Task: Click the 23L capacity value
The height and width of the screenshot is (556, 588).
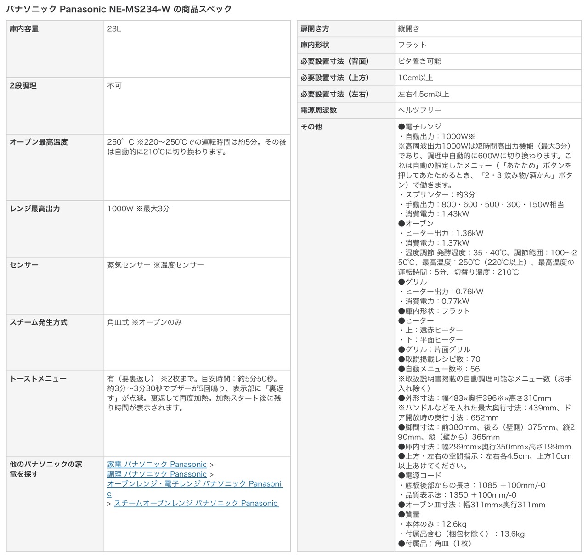Action: point(114,29)
